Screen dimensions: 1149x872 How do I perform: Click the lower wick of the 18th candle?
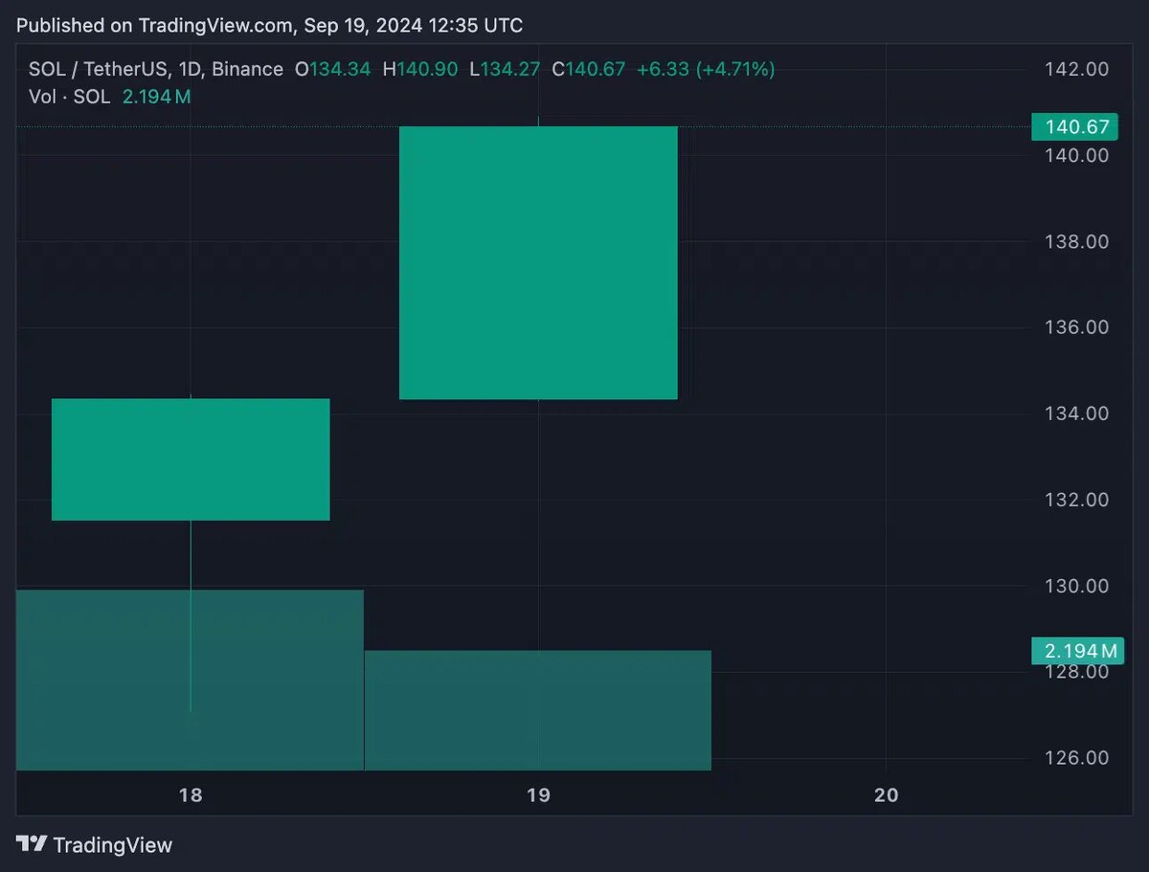point(191,616)
